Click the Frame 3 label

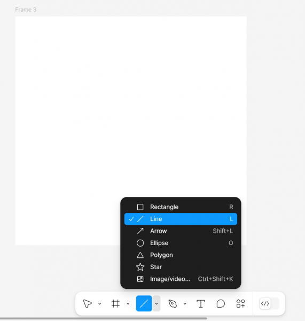[x=26, y=10]
